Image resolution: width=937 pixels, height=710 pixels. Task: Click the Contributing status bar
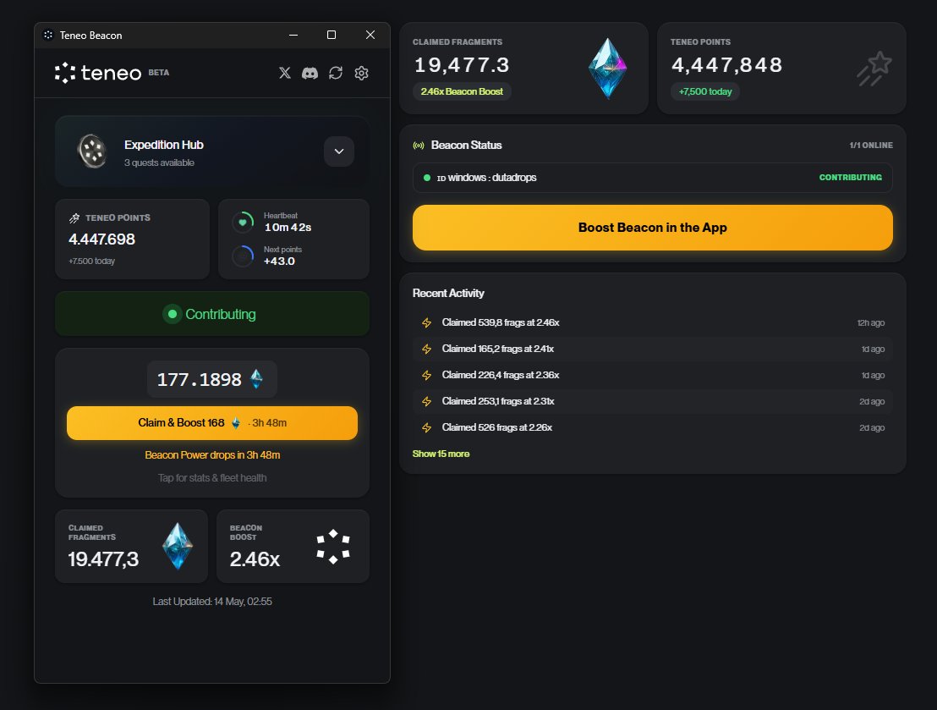click(x=212, y=314)
